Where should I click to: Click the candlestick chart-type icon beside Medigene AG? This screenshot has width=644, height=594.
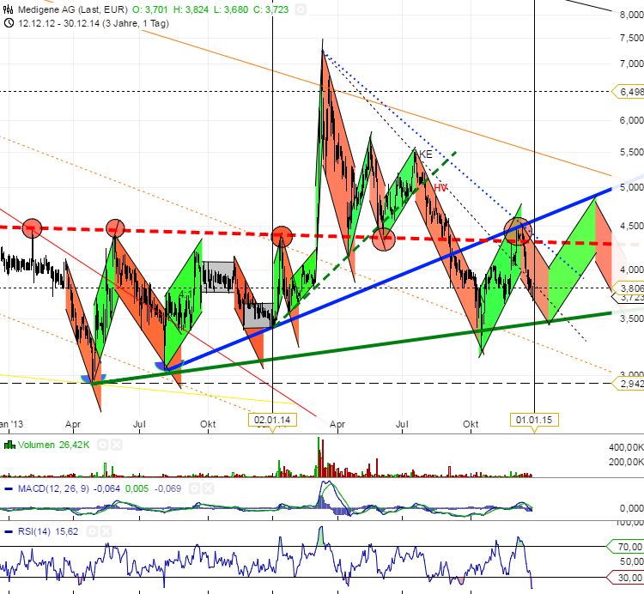(8, 9)
